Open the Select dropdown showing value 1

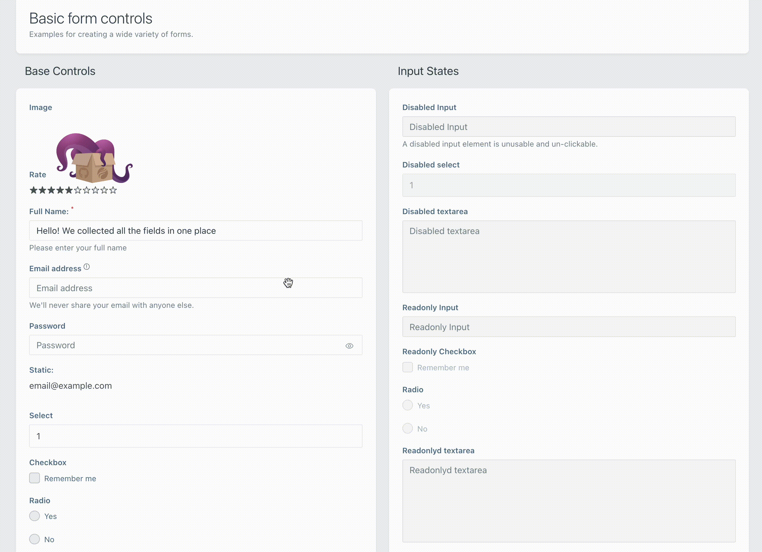coord(196,436)
